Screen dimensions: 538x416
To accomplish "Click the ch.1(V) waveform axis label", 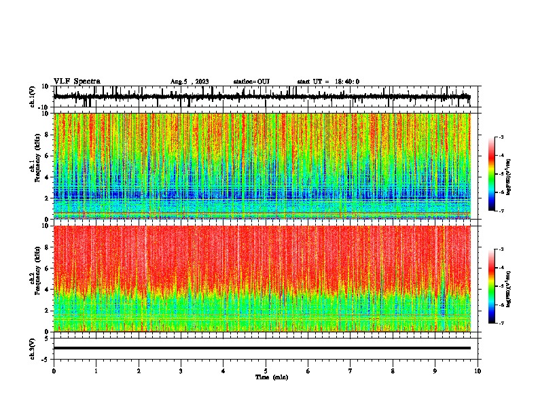I will click(x=33, y=97).
